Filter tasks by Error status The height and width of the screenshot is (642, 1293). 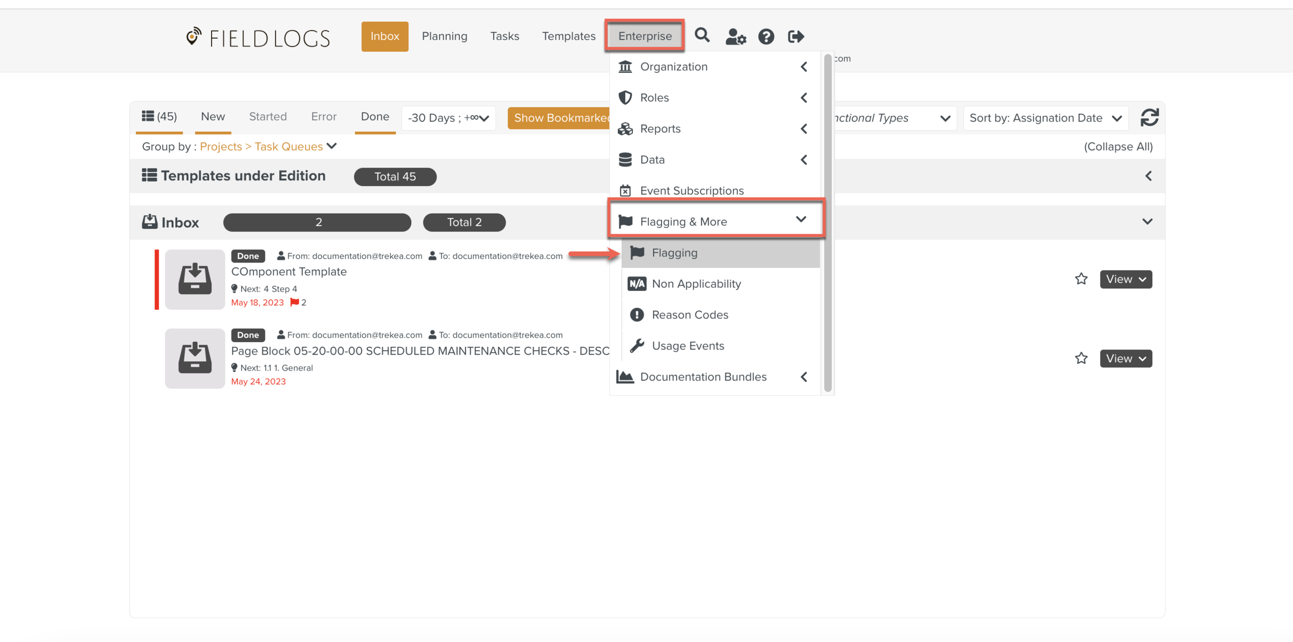[324, 117]
